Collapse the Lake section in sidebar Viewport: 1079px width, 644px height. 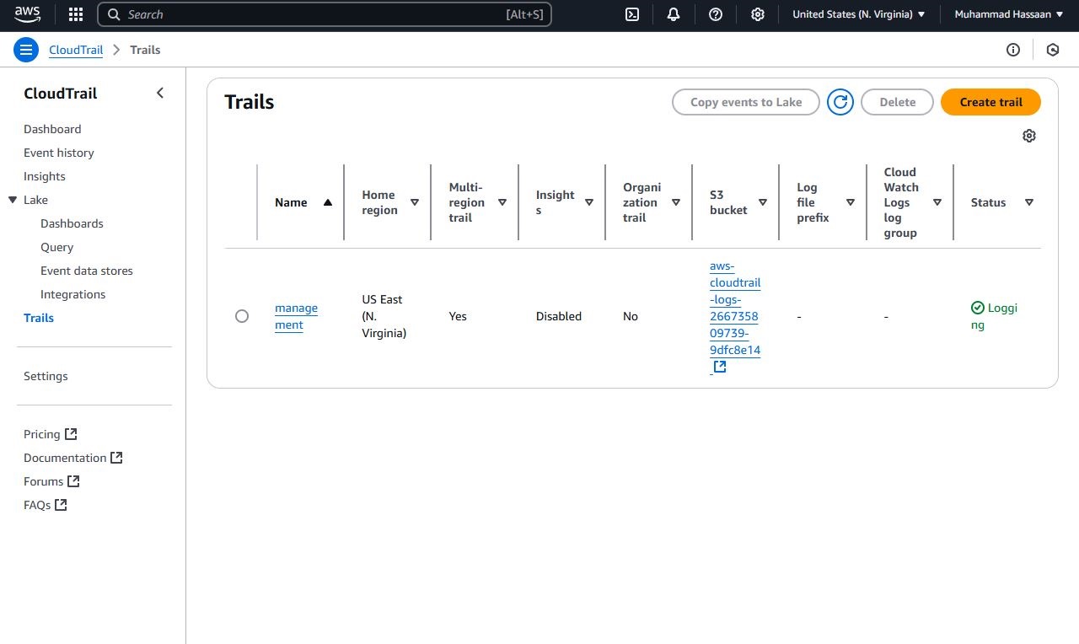13,200
